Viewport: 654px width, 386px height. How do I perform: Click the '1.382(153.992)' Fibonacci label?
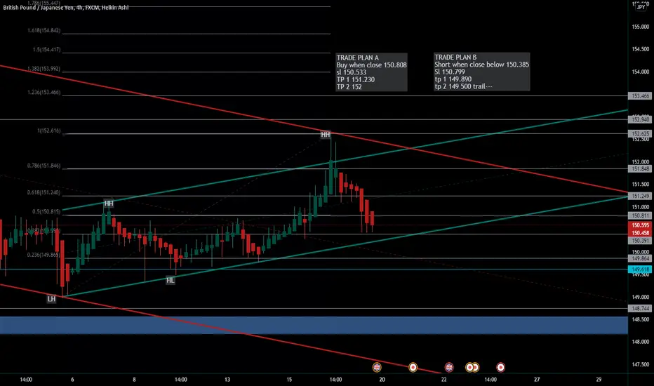(x=44, y=69)
